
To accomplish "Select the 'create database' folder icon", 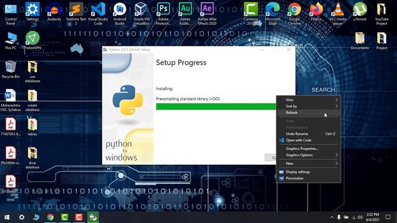I will (x=32, y=100).
